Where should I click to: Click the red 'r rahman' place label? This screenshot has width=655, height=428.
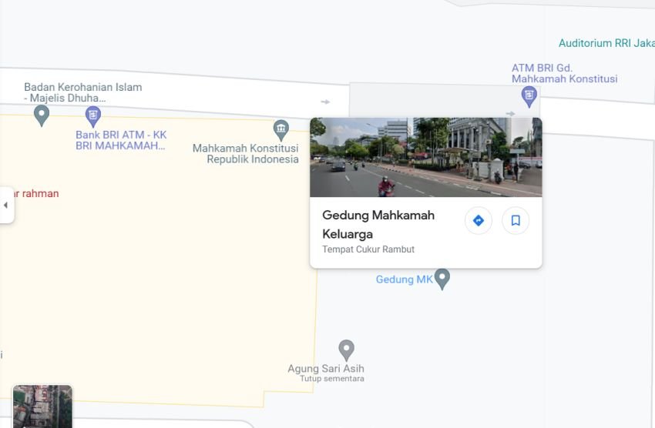(x=36, y=193)
